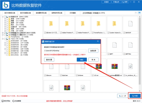The image size is (142, 103).
Task: Expand the Dir01180317 node
Action: (5, 53)
